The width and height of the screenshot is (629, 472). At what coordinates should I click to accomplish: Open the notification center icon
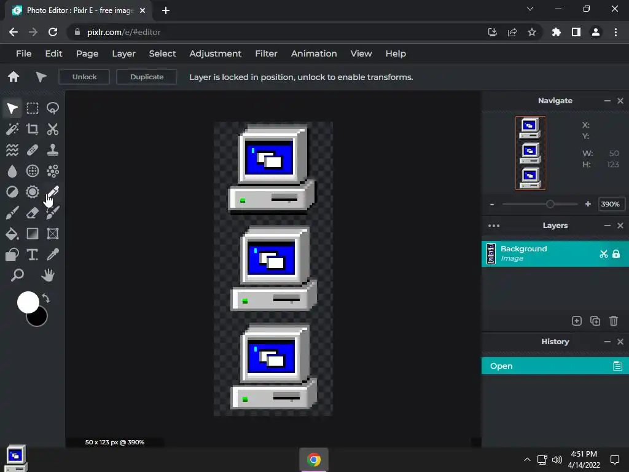point(614,460)
